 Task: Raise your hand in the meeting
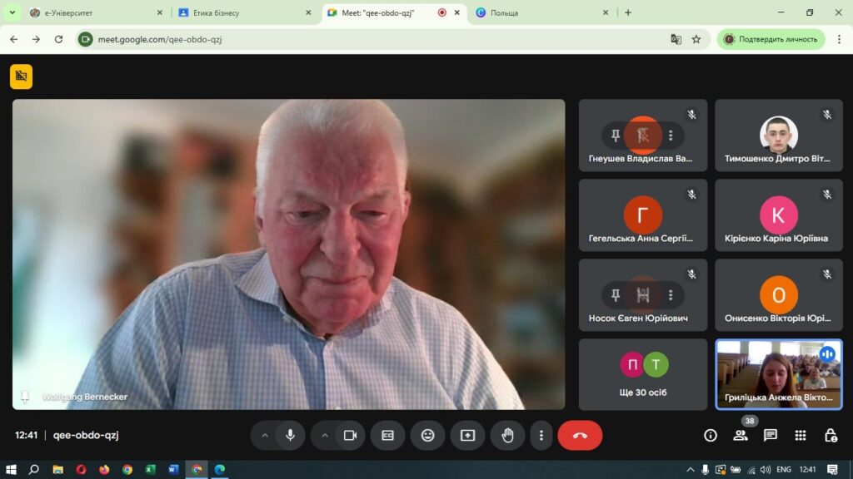pos(507,435)
